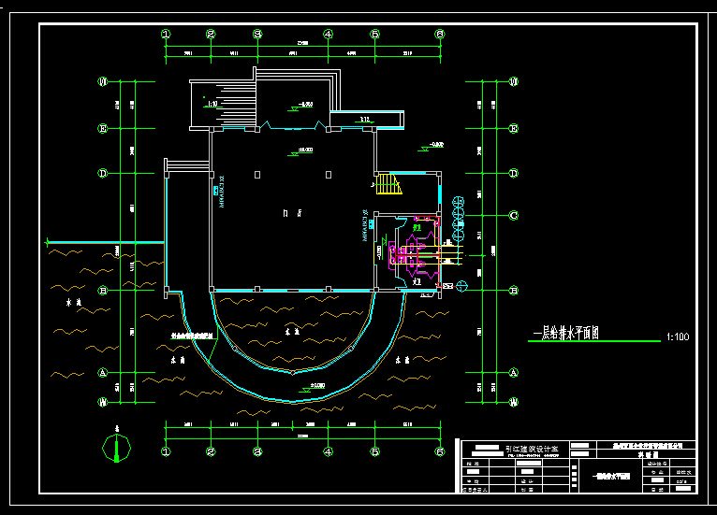Select axis bubble A on left side
Image resolution: width=717 pixels, height=515 pixels.
tap(103, 373)
